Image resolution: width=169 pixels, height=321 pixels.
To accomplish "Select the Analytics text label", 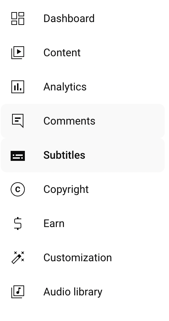I will [65, 87].
